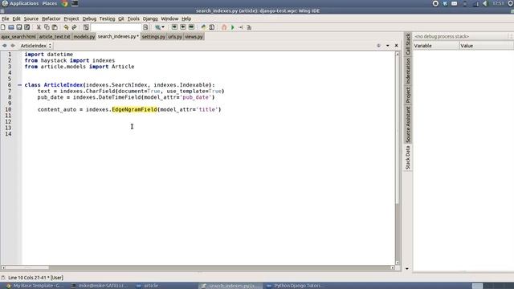The height and width of the screenshot is (289, 514).
Task: Go back in editor navigation history
Action: pyautogui.click(x=5, y=46)
